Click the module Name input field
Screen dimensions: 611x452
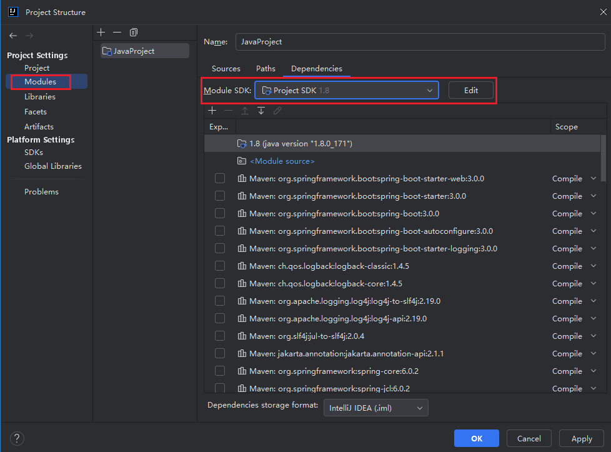(x=420, y=42)
